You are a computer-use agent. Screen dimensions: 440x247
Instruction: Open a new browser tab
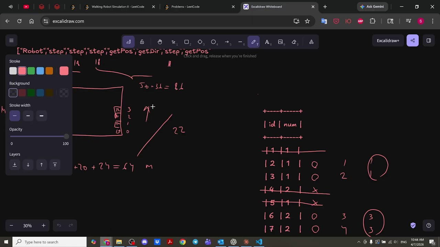(325, 7)
